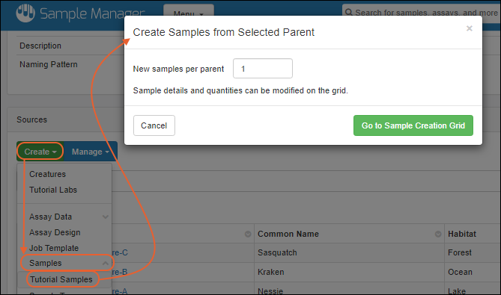Open the column menu icon before Habitat
This screenshot has width=501, height=295.
[438, 235]
